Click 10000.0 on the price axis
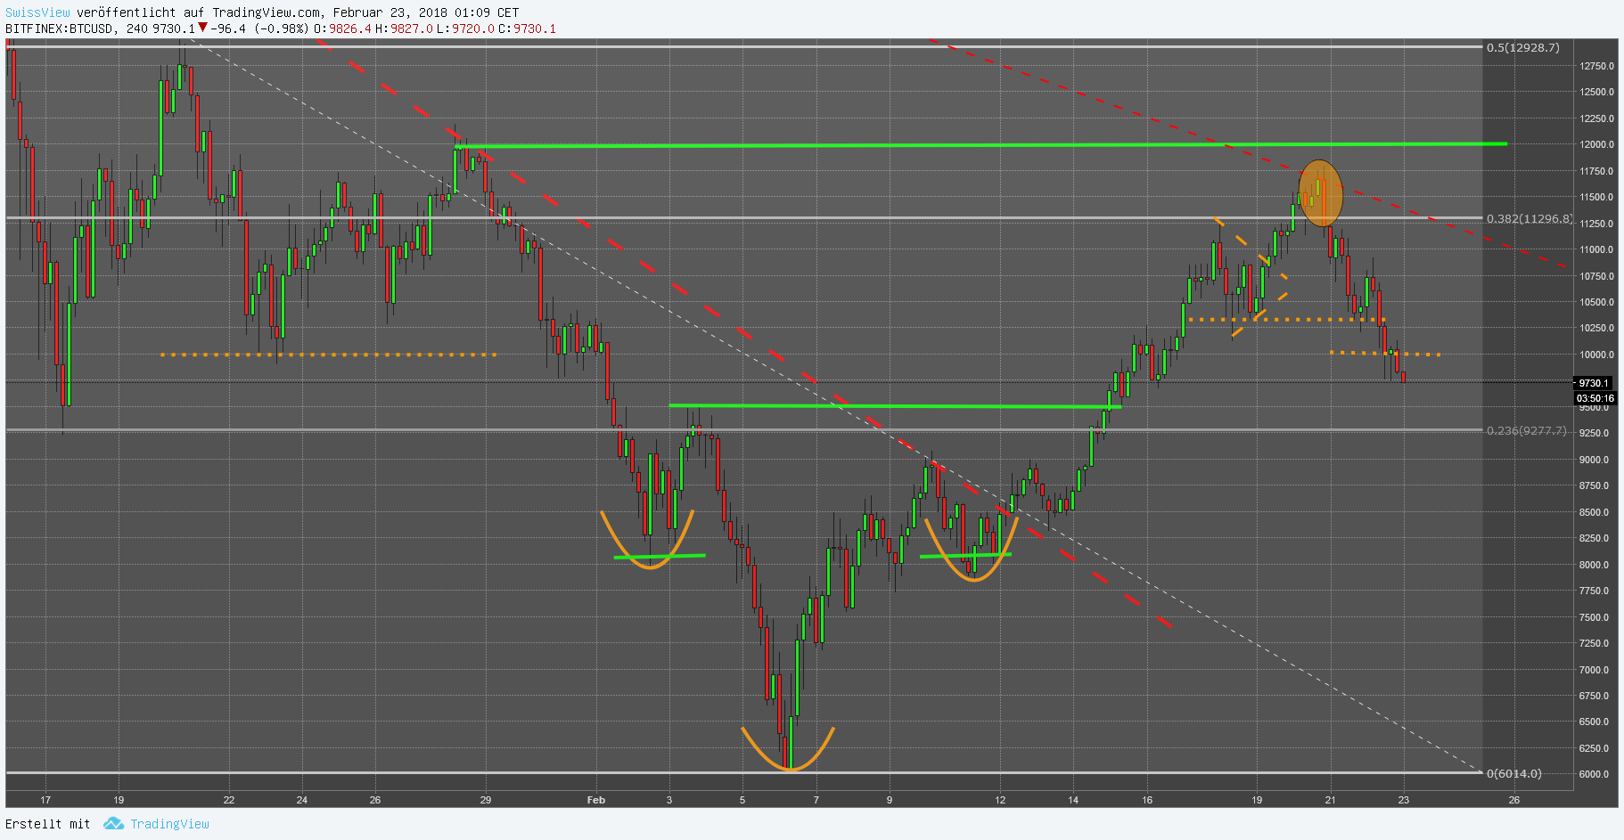Viewport: 1624px width, 840px height. tap(1596, 355)
